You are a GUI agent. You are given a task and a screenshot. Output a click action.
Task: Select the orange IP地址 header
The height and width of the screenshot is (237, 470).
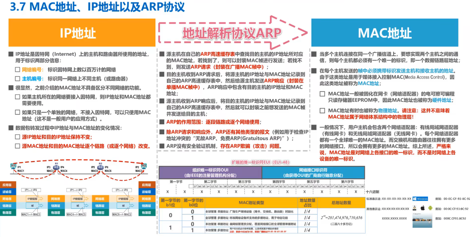pyautogui.click(x=82, y=33)
